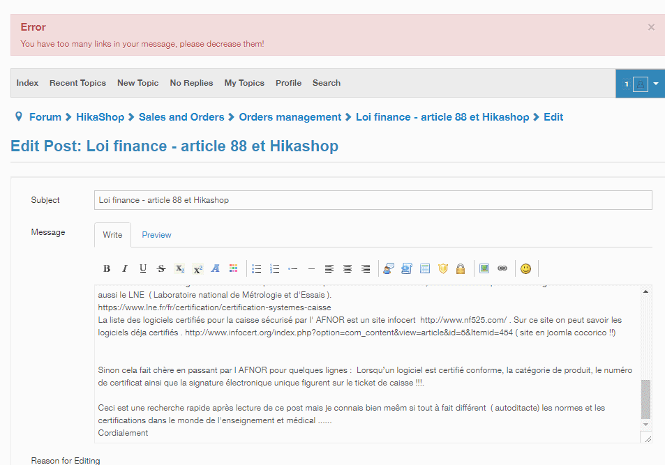
Task: Insert hidden text with lock icon
Action: pos(461,268)
